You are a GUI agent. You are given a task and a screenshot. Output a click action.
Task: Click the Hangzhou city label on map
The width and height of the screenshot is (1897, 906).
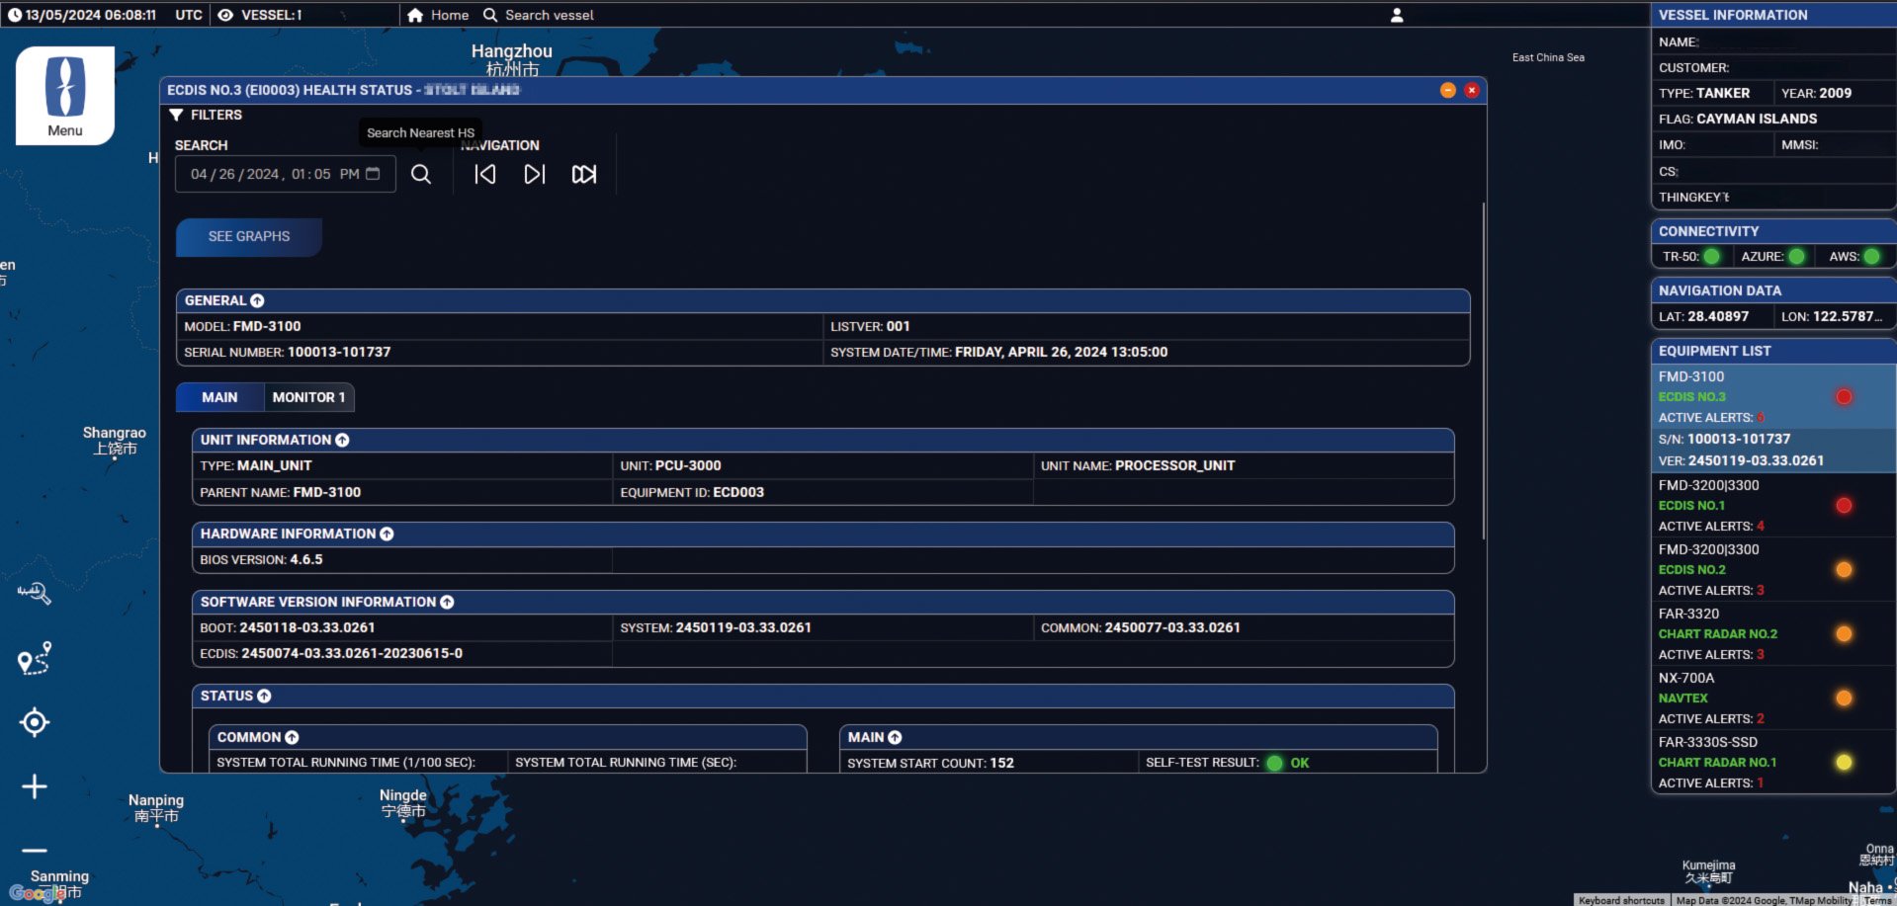(x=512, y=59)
